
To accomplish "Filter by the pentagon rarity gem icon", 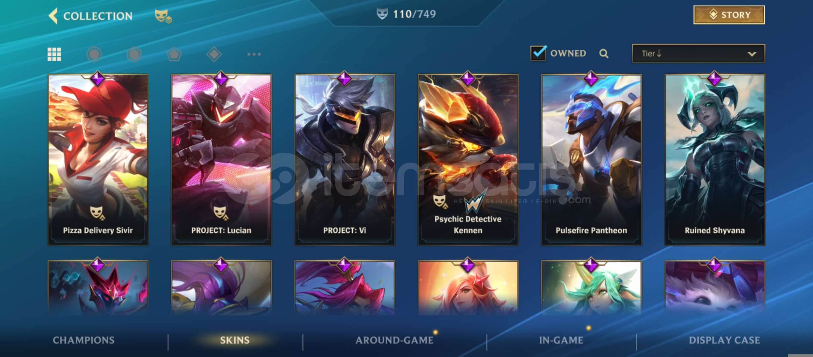I will [x=174, y=54].
